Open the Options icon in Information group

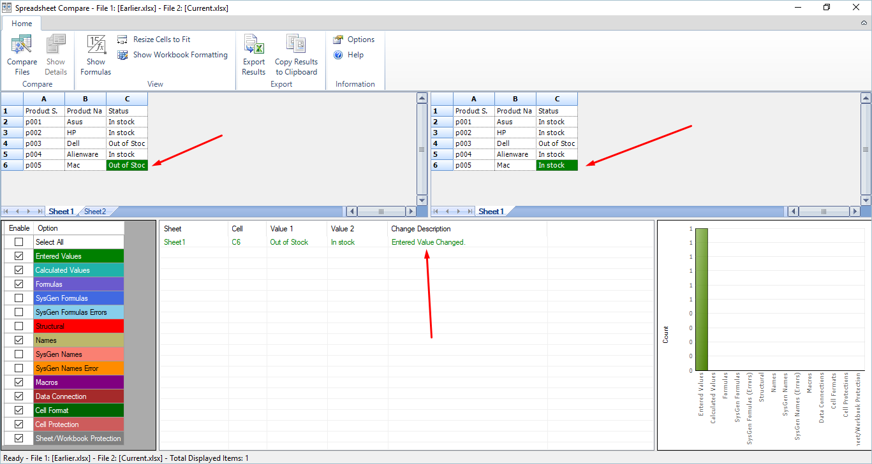point(338,40)
